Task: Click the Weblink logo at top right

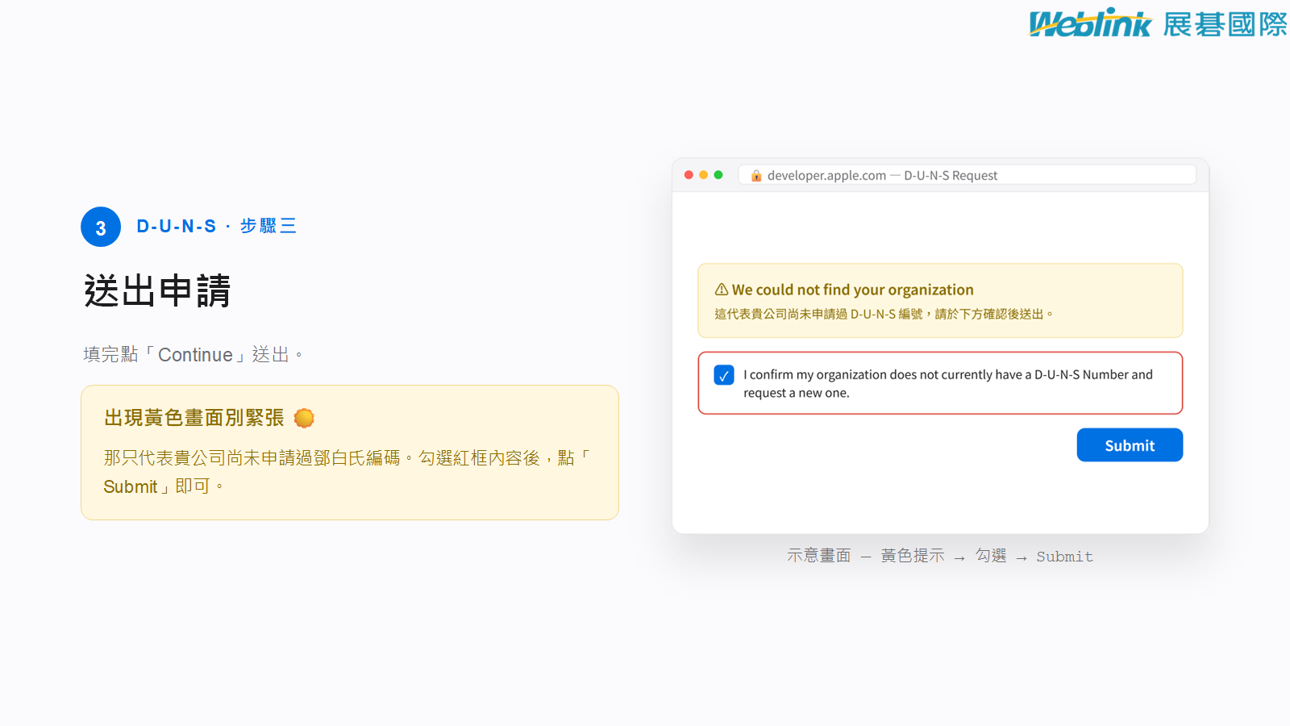Action: 1091,23
